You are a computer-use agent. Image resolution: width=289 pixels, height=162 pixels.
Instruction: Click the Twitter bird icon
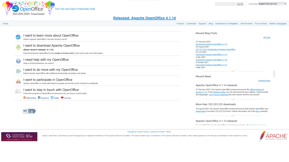click(x=52, y=98)
